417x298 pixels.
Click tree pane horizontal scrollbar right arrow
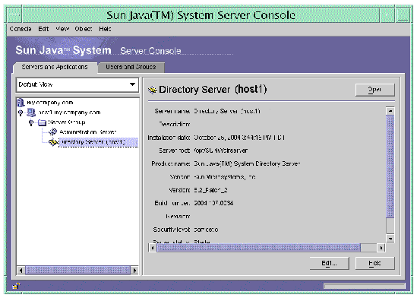coord(135,271)
